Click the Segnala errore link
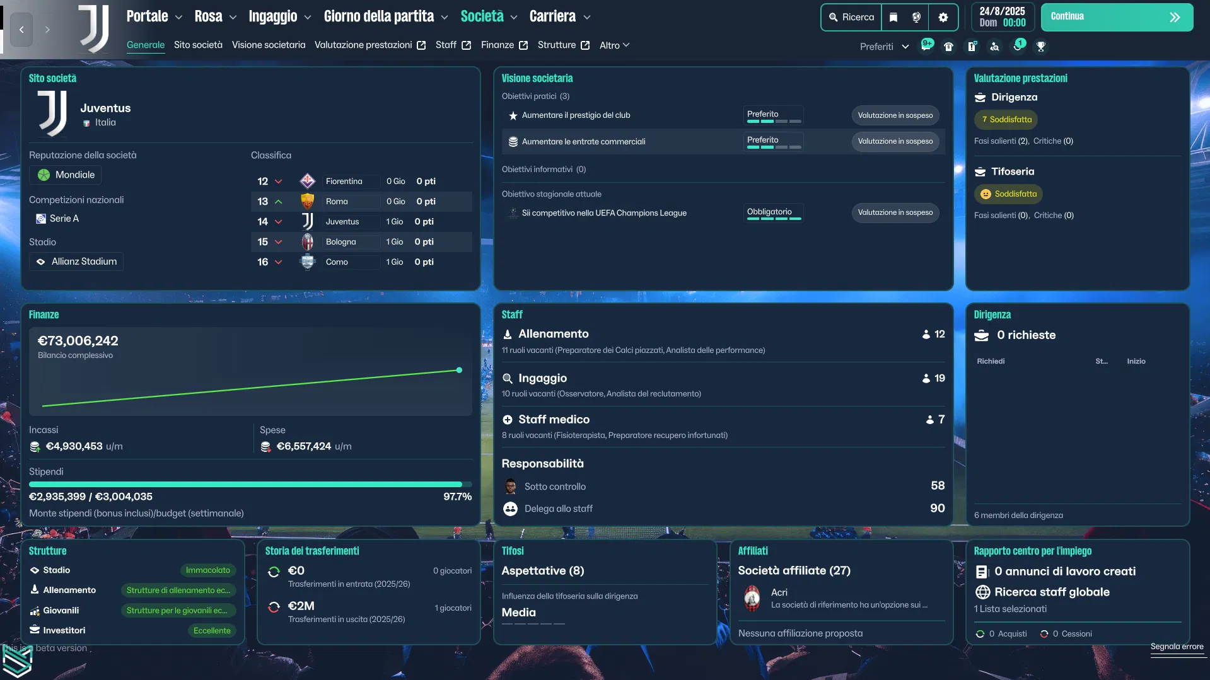Screen dimensions: 1210x680 [1177, 647]
